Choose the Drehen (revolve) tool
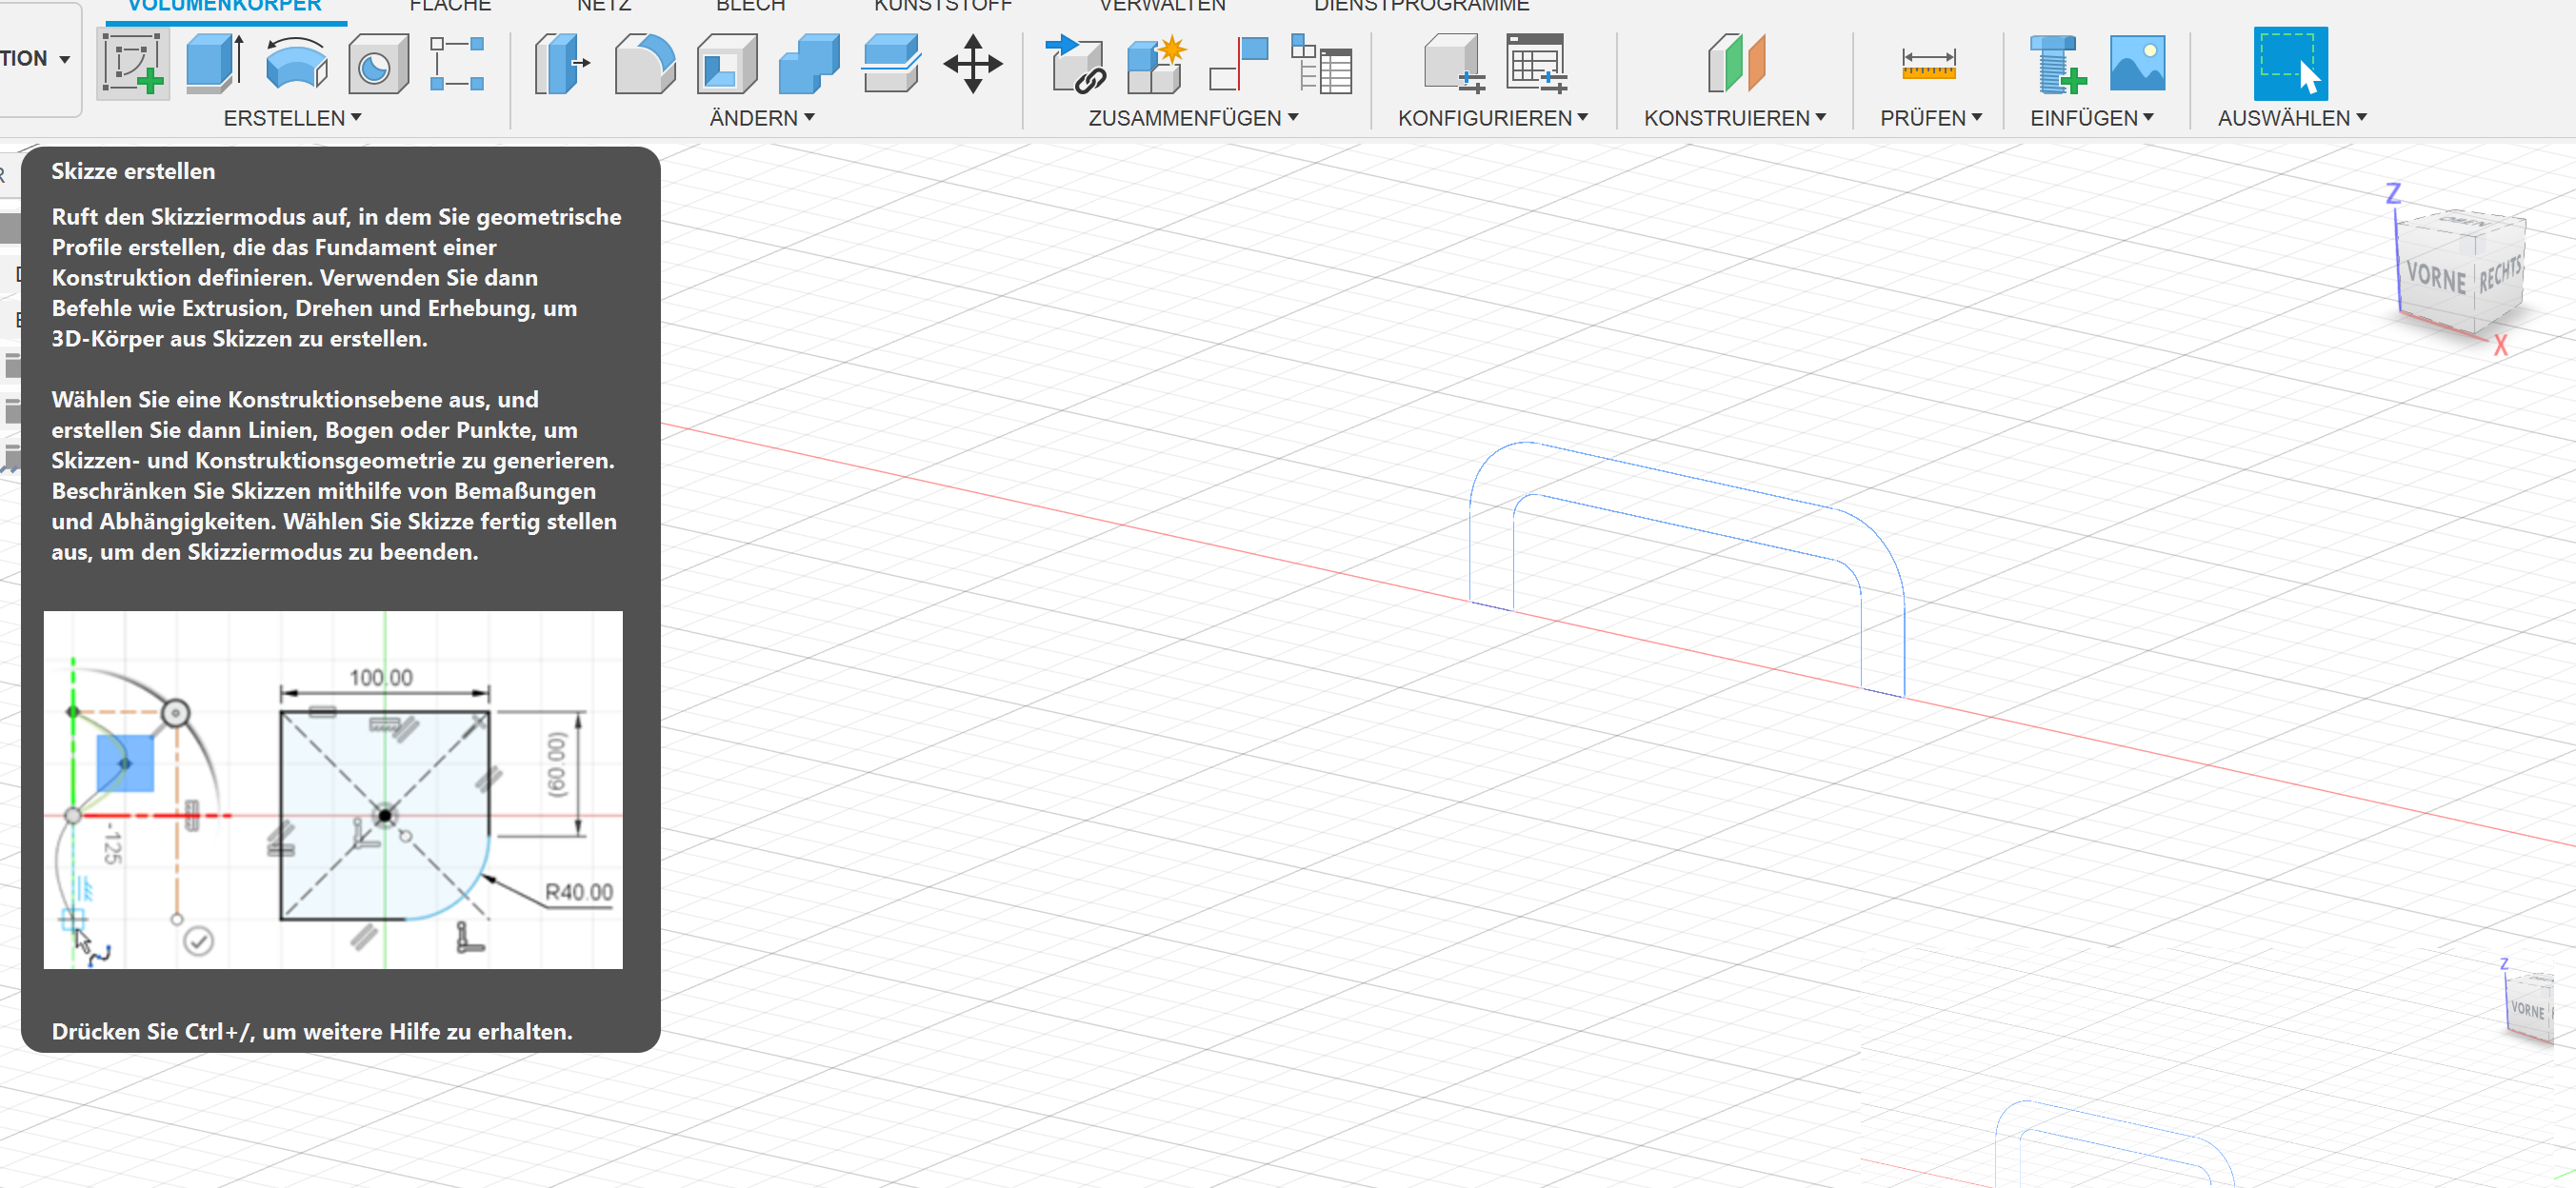 (x=296, y=64)
